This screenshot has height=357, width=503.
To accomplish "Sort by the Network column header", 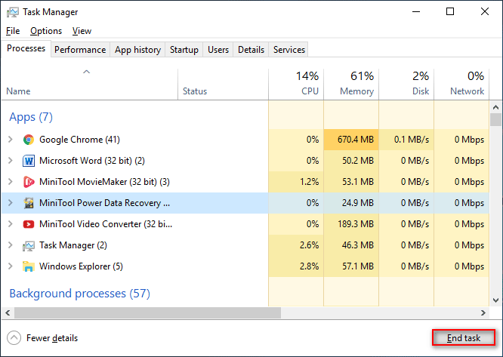I will coord(461,85).
